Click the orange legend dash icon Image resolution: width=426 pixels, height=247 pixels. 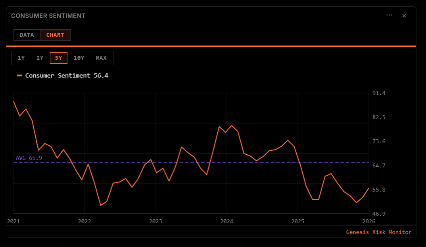(19, 75)
